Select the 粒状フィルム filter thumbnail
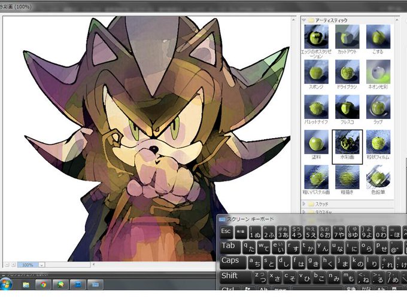Viewport: 407px width, 305px height. (378, 142)
